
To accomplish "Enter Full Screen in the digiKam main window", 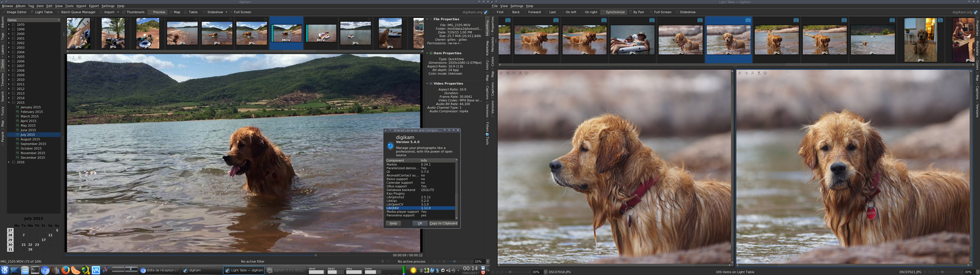I will point(240,12).
